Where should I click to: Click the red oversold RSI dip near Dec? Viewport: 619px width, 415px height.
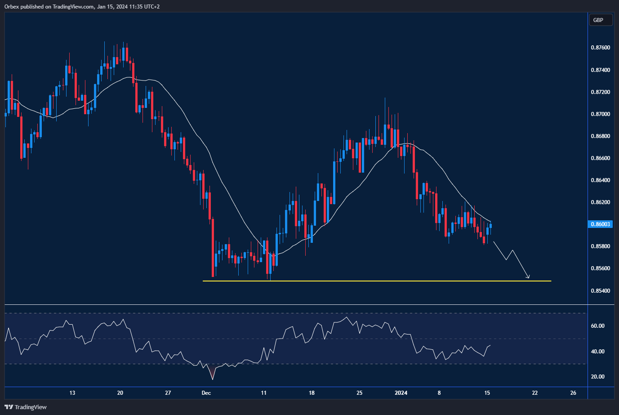click(212, 374)
